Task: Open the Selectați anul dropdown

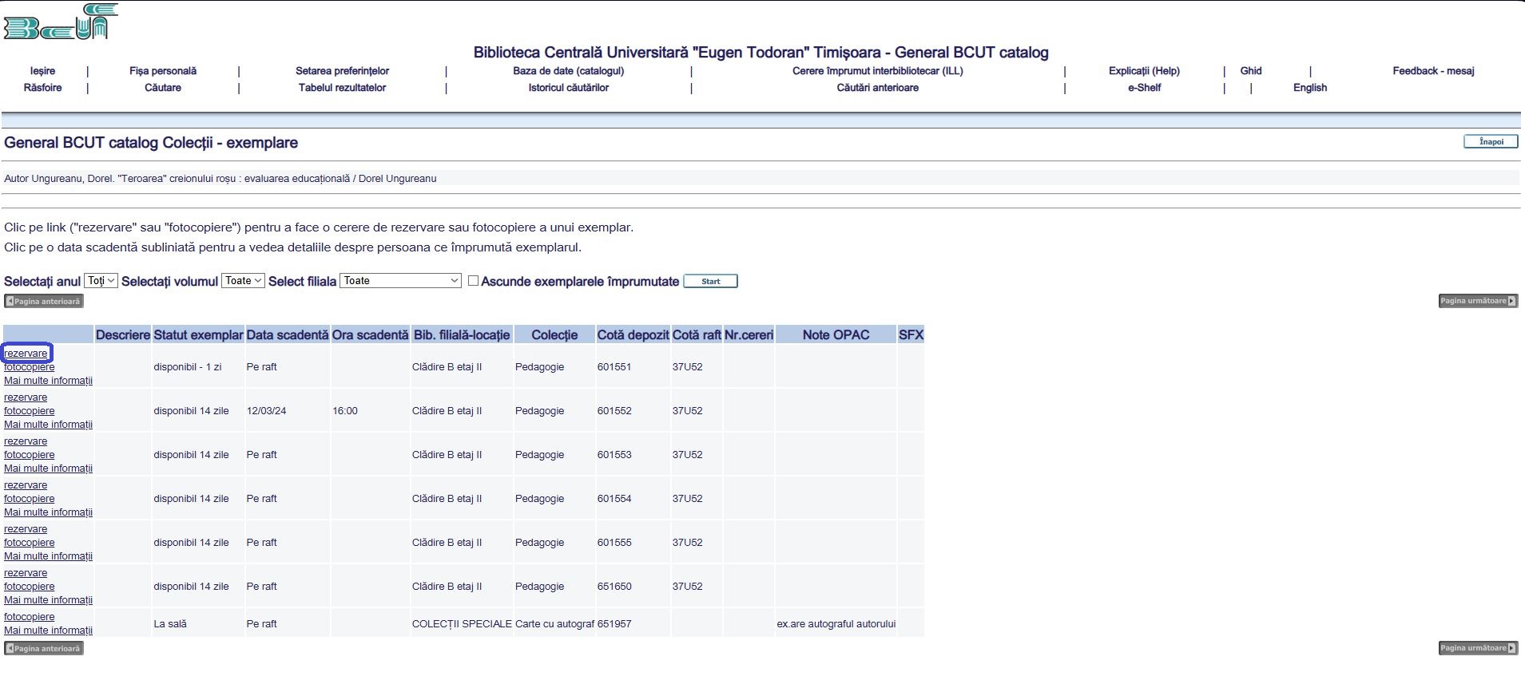Action: tap(101, 281)
